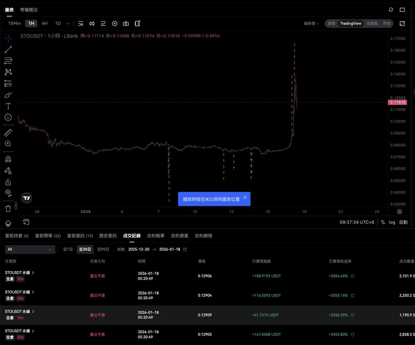Select the 近7日 date range filter
Viewport: 415px width, 345px height.
pyautogui.click(x=68, y=249)
